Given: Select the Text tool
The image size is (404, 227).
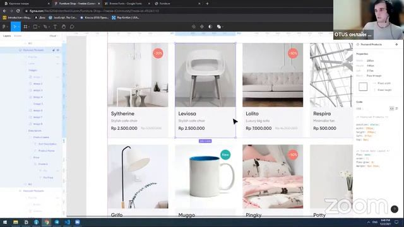Looking at the screenshot, I should click(x=55, y=26).
